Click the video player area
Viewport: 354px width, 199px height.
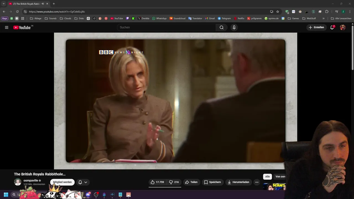coord(176,101)
